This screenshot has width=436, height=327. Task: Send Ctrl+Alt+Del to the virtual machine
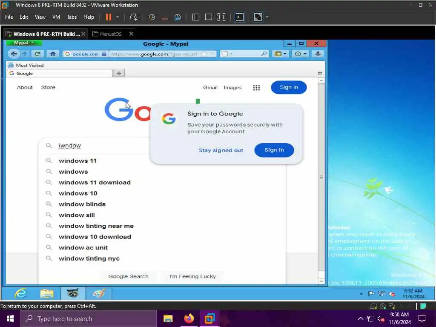[x=133, y=17]
